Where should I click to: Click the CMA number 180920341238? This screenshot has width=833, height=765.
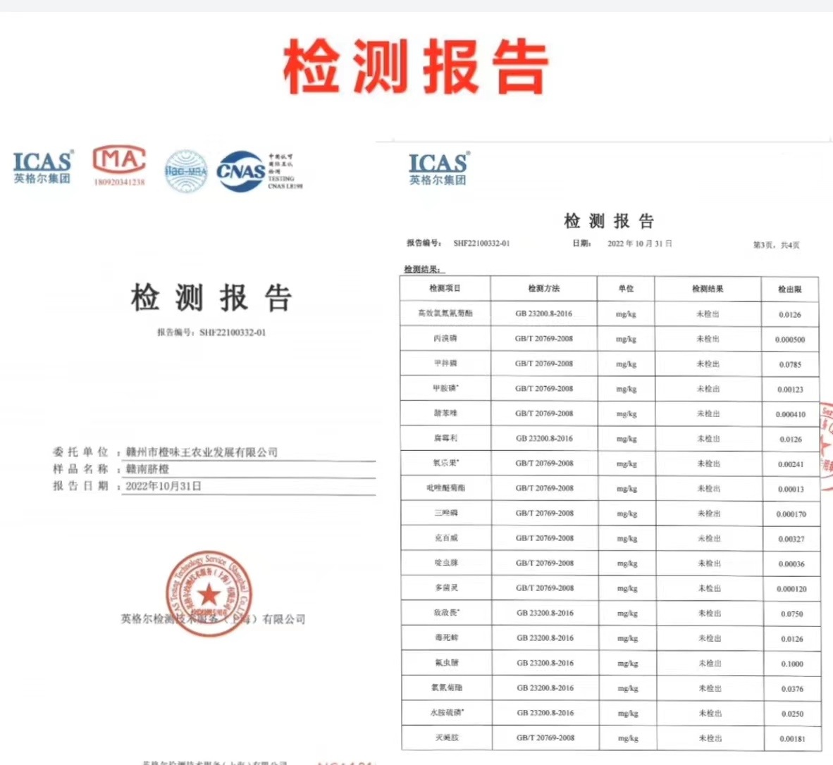click(x=120, y=182)
